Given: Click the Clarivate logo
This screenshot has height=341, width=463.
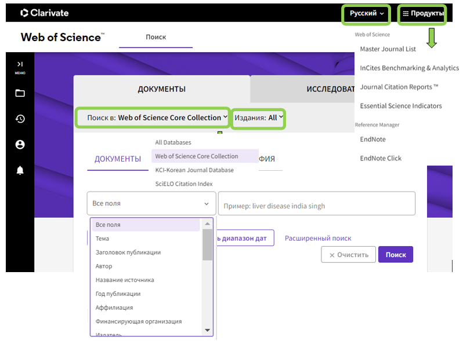Looking at the screenshot, I should tap(44, 13).
